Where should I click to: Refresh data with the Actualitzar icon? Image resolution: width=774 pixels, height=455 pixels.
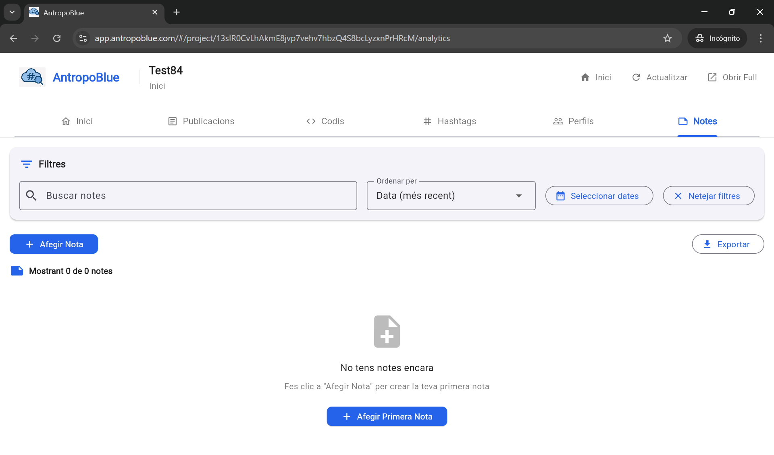pos(636,77)
